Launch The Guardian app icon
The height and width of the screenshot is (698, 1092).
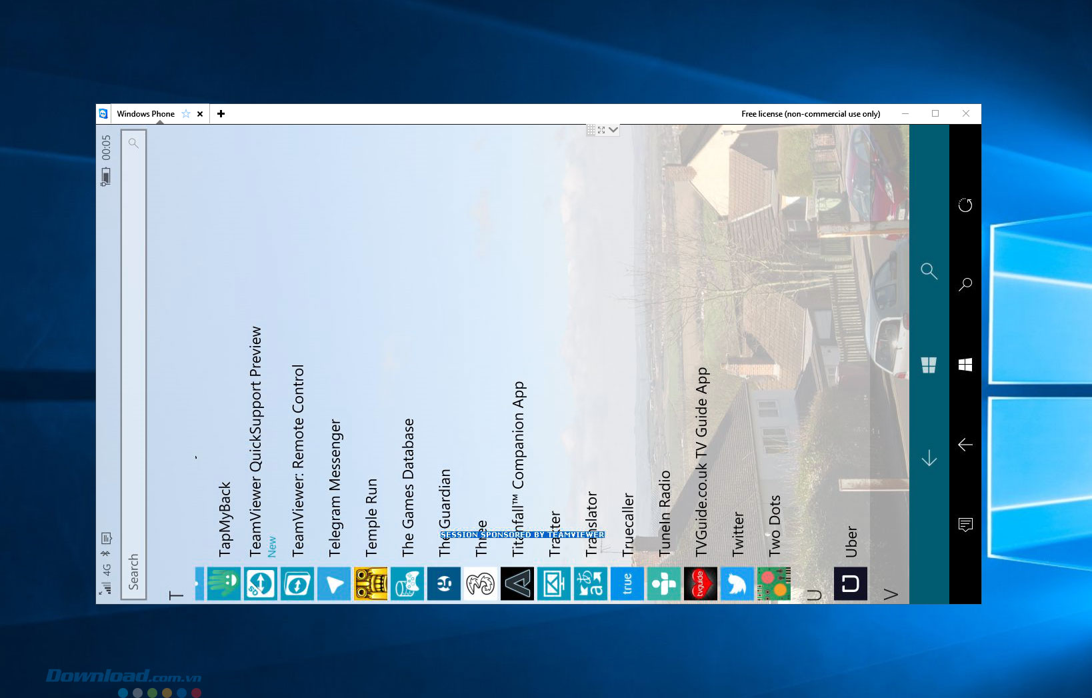tap(444, 584)
